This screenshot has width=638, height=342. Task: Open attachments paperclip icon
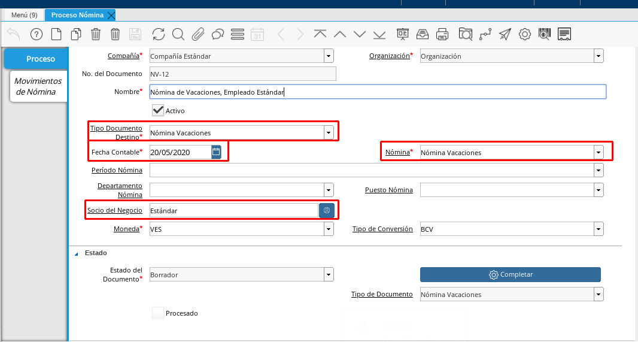[x=198, y=34]
